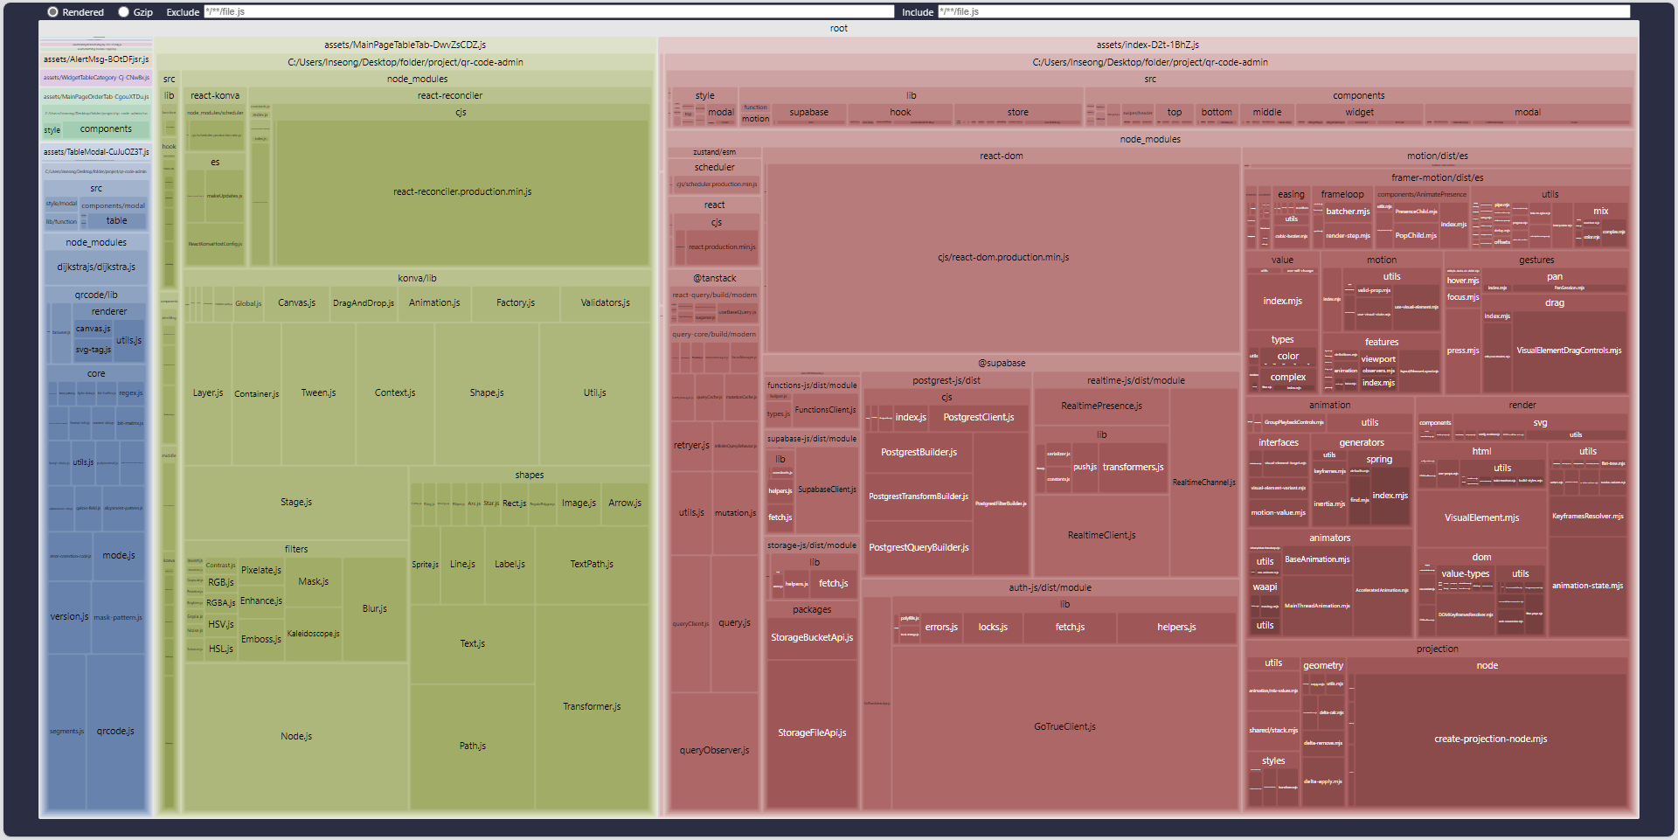Select the supabase block under lib
The width and height of the screenshot is (1678, 840).
[809, 113]
